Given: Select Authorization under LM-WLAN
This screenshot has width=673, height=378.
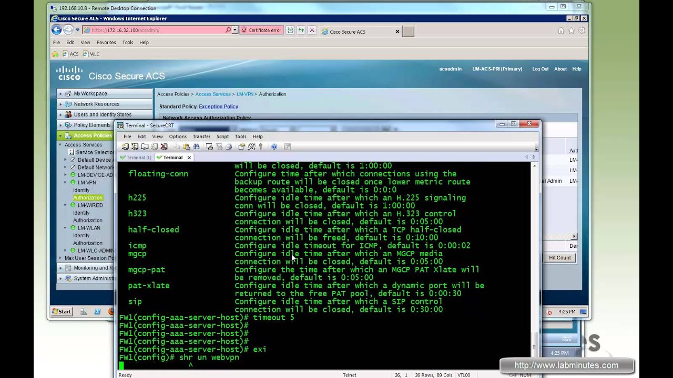Looking at the screenshot, I should click(x=88, y=243).
